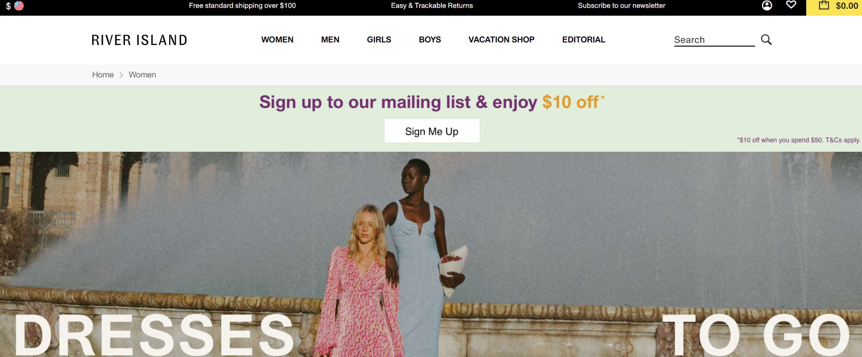Viewport: 862px width, 357px height.
Task: Open the yellow shopping bag icon
Action: (x=824, y=6)
